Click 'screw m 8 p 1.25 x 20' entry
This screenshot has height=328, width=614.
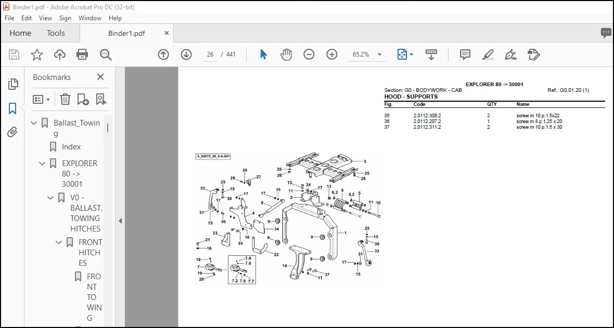click(x=539, y=121)
